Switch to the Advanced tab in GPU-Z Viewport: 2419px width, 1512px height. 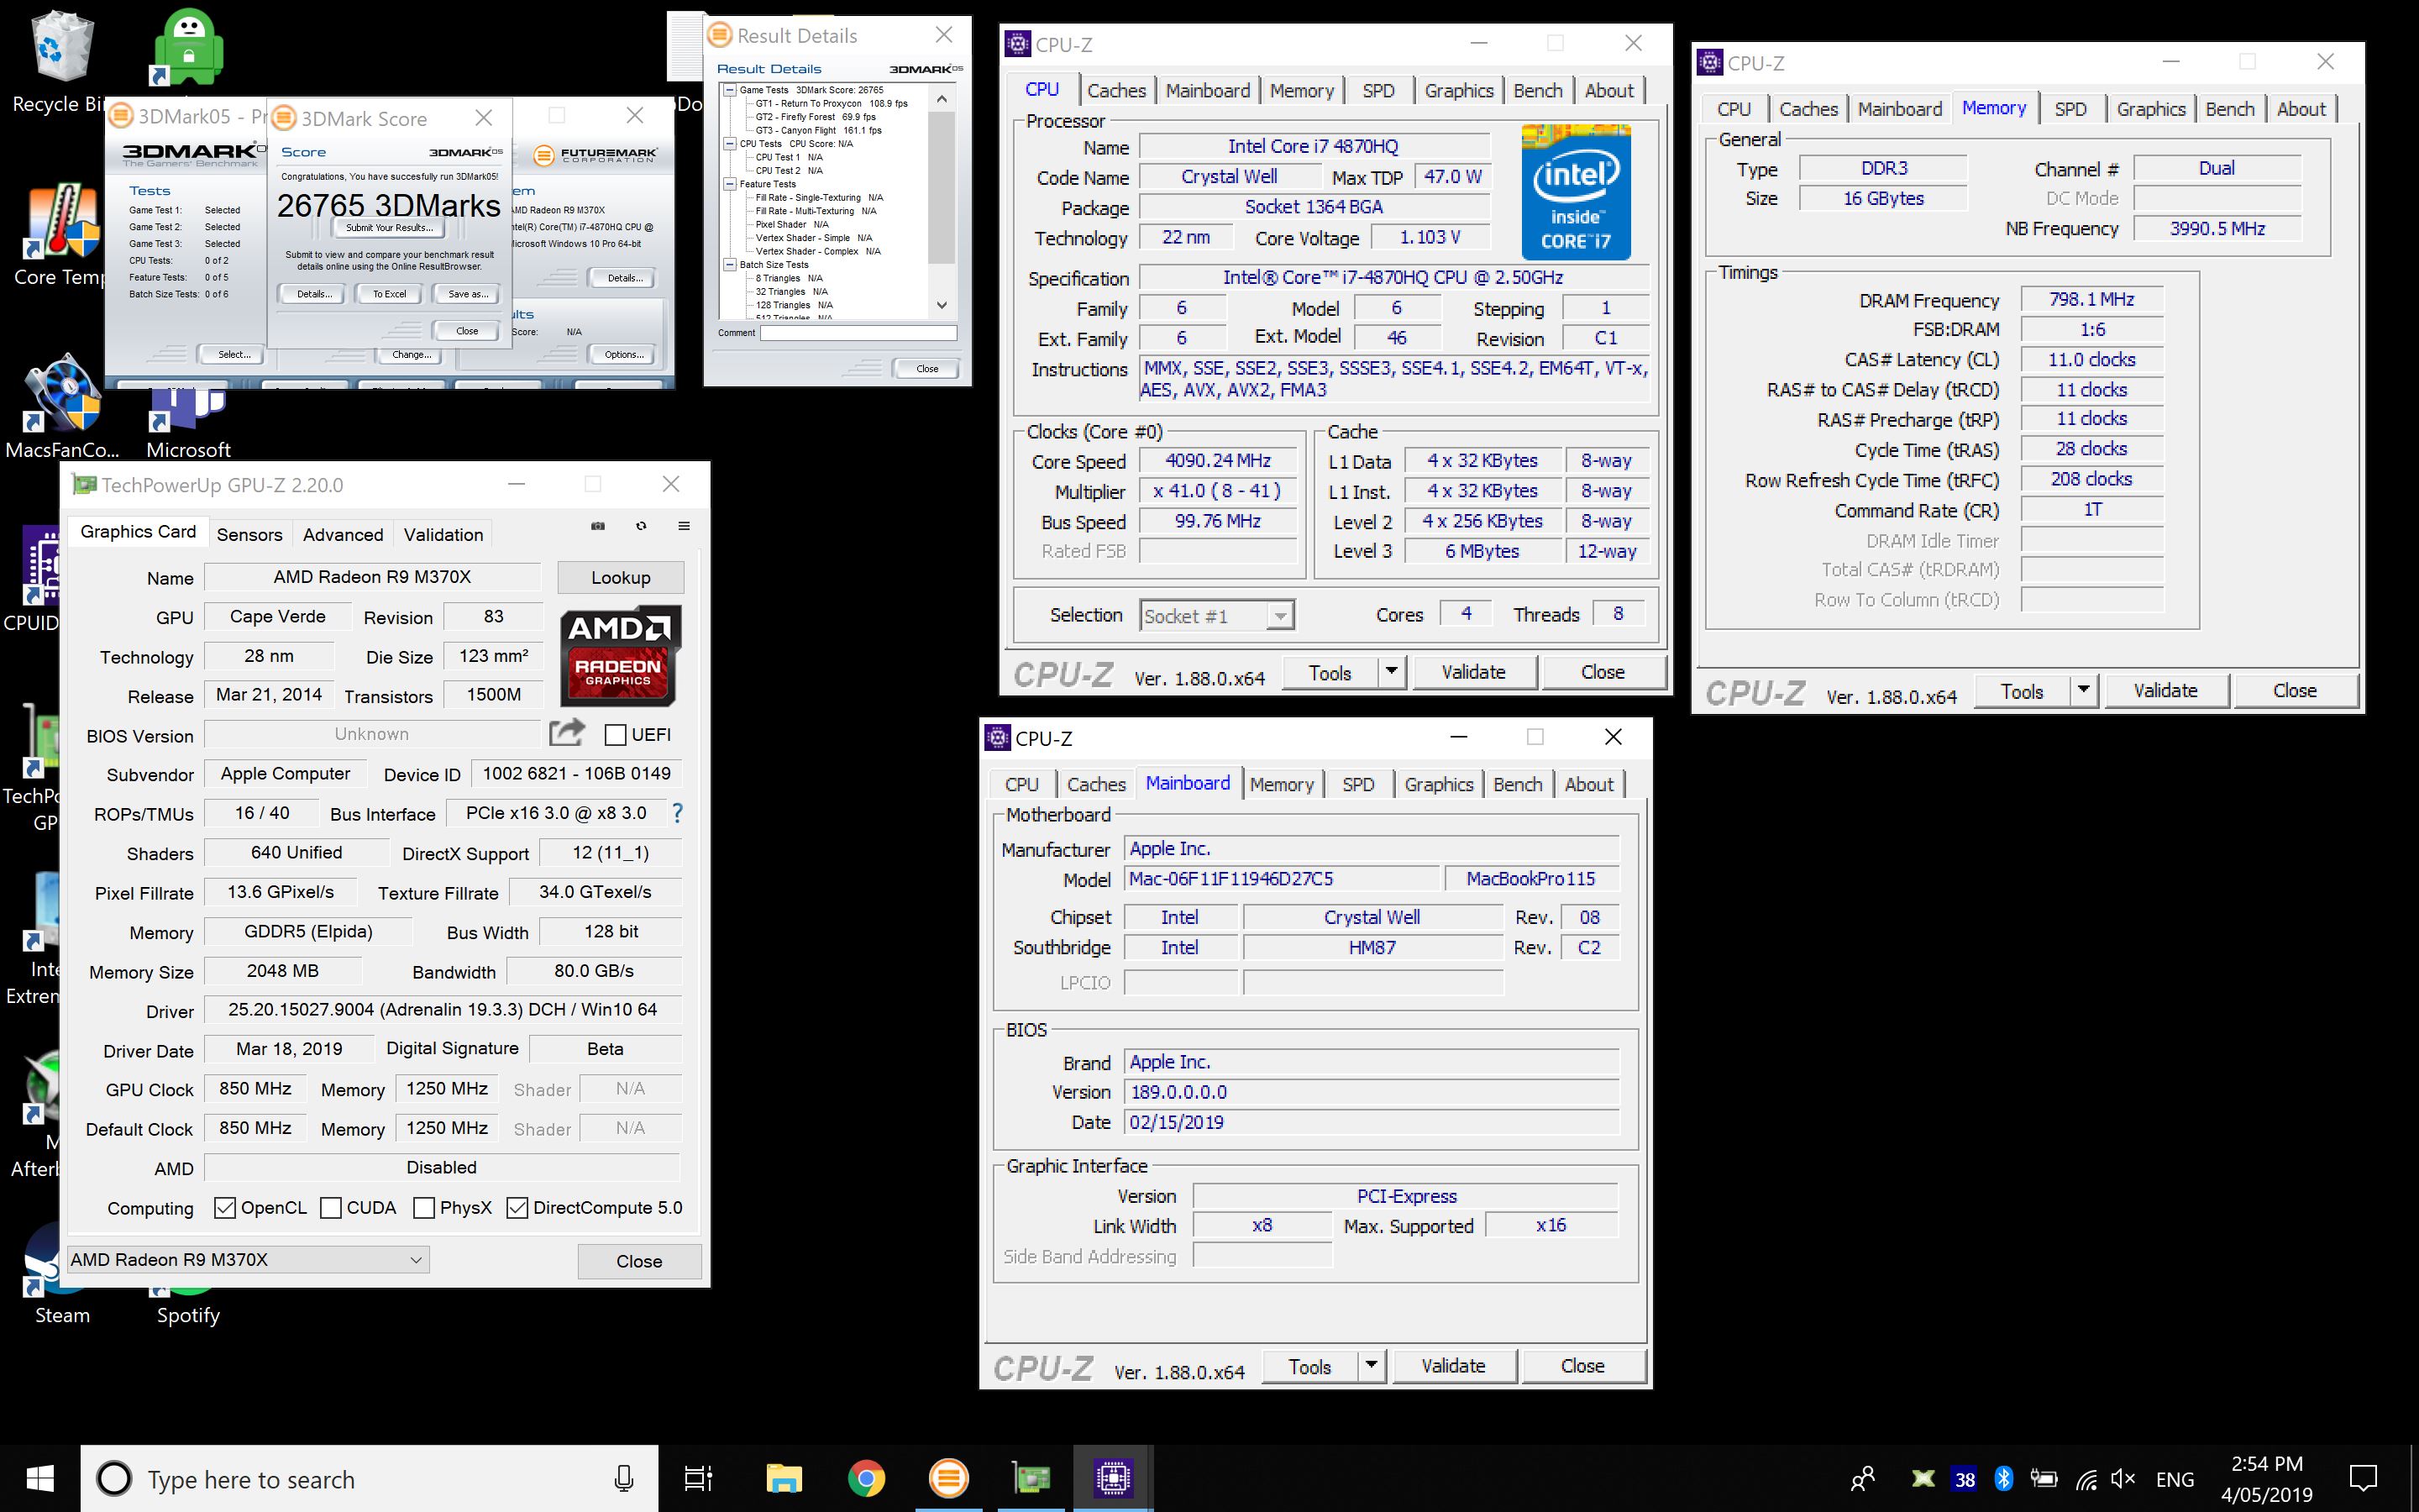click(x=343, y=534)
